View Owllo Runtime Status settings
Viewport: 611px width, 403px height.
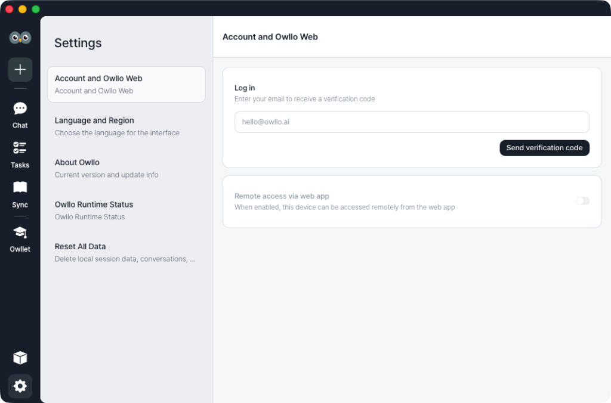tap(126, 210)
